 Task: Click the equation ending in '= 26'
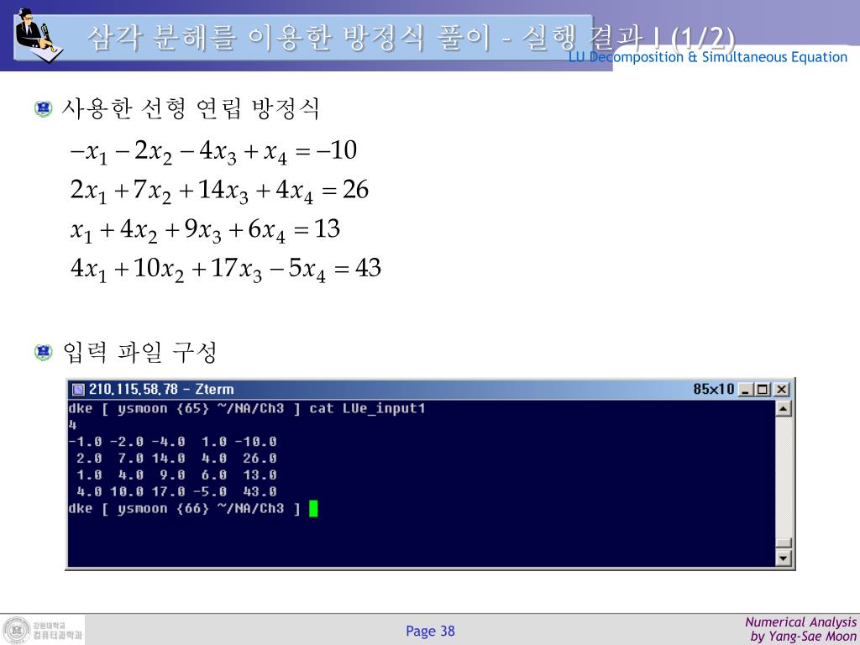[219, 191]
